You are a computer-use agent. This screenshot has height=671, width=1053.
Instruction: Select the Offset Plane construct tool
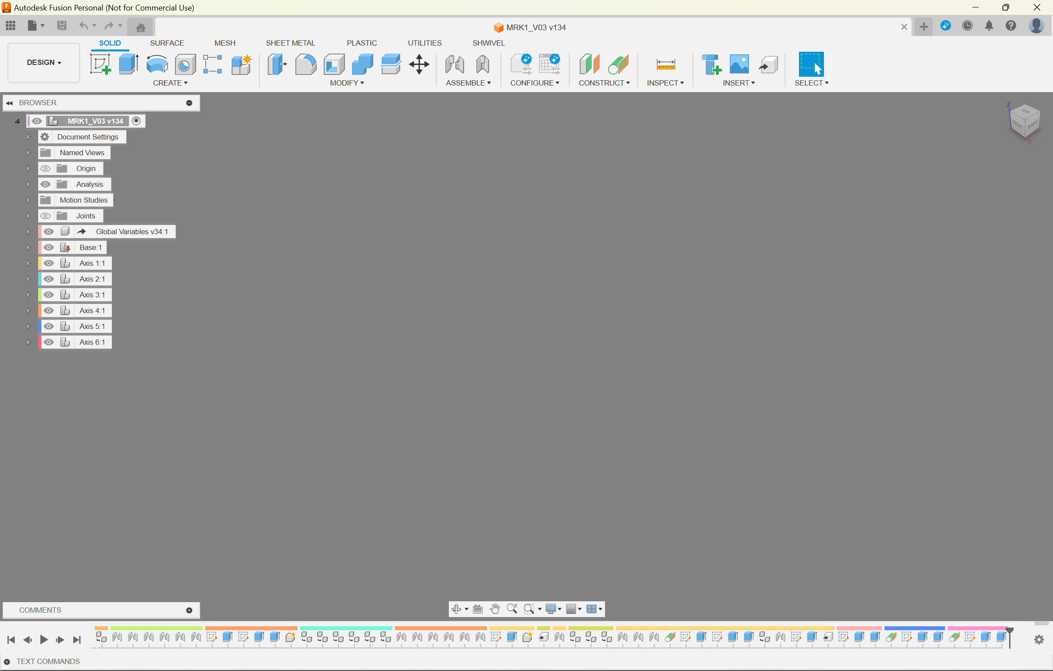point(589,64)
